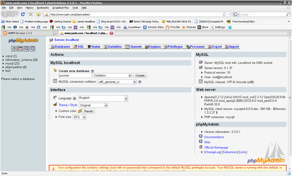The height and width of the screenshot is (178, 293).
Task: Open the Privileges tab
Action: click(173, 47)
